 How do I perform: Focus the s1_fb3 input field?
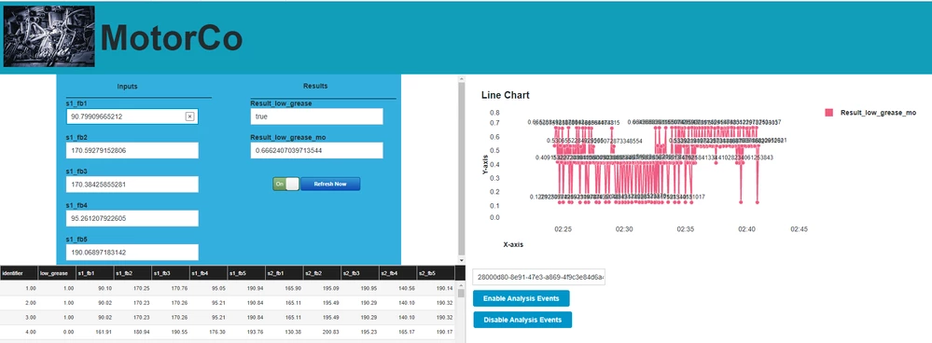coord(132,185)
